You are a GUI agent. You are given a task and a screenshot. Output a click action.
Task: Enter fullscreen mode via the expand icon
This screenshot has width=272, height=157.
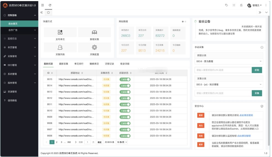[x=234, y=5]
